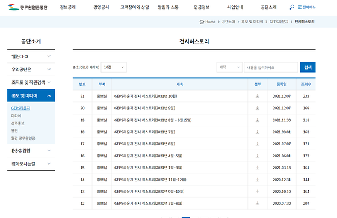Download attachment for row 21 (2021년 10월)

tap(258, 96)
